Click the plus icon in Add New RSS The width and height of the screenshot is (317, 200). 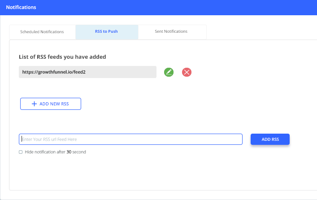34,104
